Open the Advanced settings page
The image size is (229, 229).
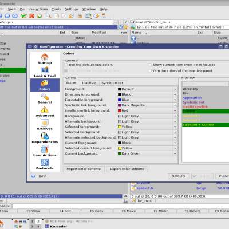click(45, 112)
